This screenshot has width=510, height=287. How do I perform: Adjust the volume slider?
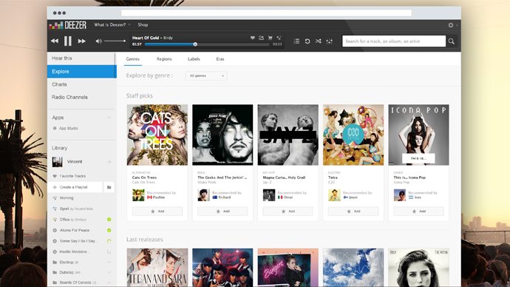click(x=115, y=41)
